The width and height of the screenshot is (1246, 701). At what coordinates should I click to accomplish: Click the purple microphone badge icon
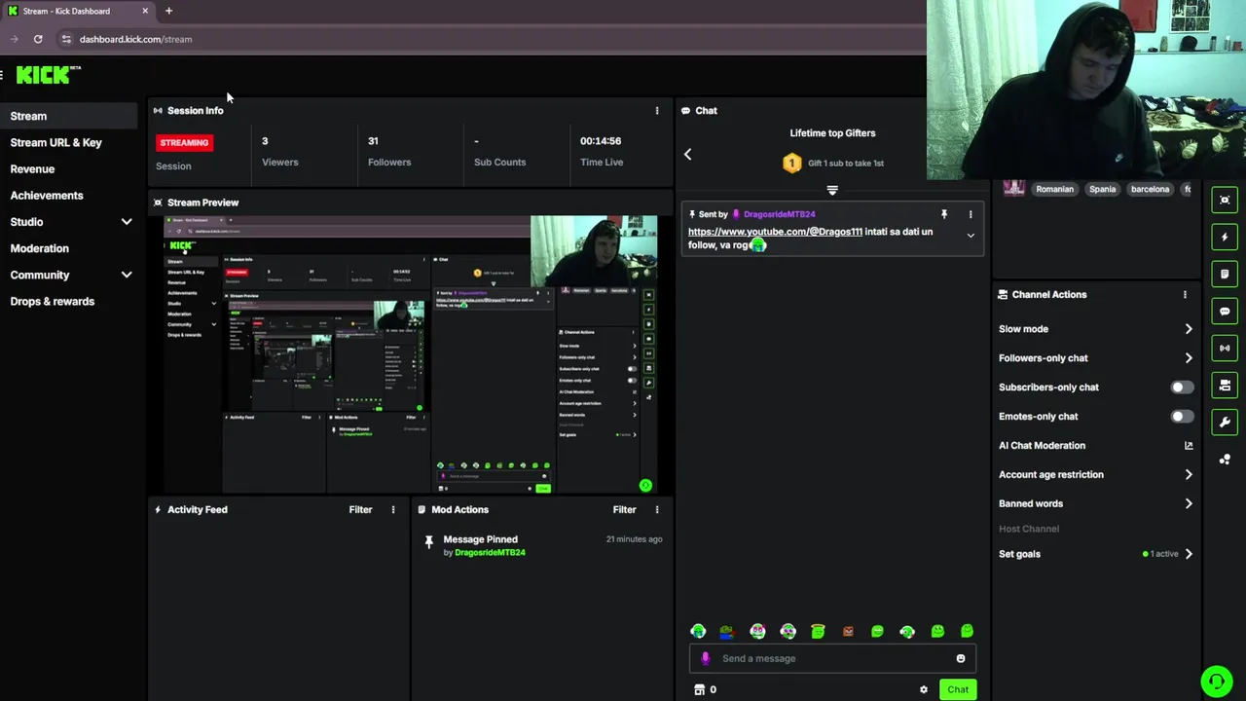pos(706,658)
